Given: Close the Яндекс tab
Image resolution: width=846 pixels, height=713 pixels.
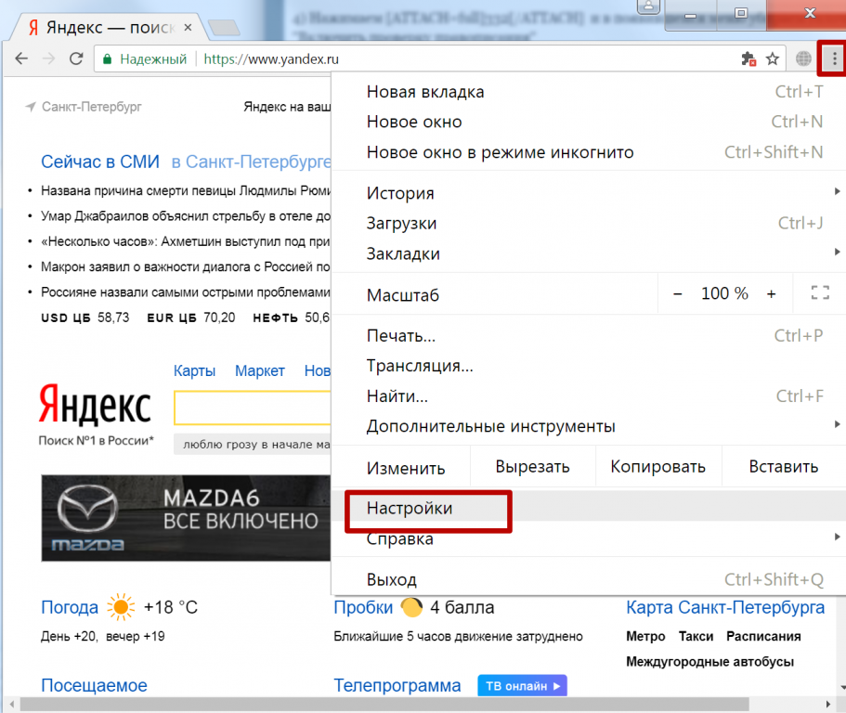Looking at the screenshot, I should pos(188,27).
